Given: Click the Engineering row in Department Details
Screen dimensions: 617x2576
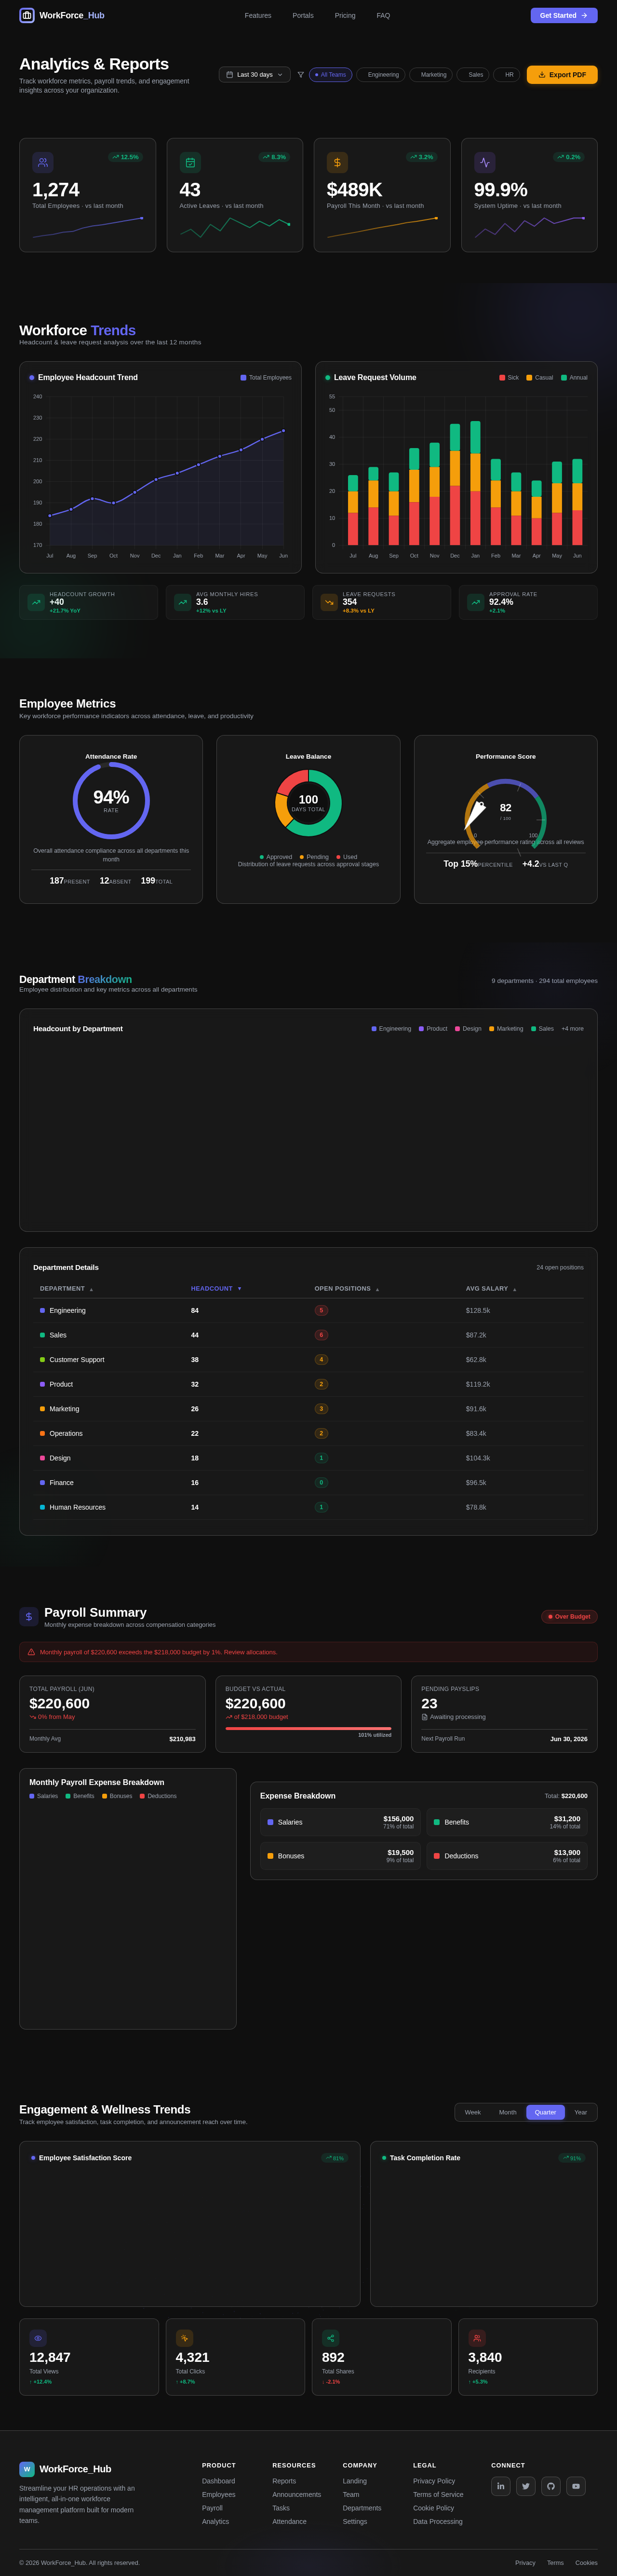Looking at the screenshot, I should tap(308, 1310).
